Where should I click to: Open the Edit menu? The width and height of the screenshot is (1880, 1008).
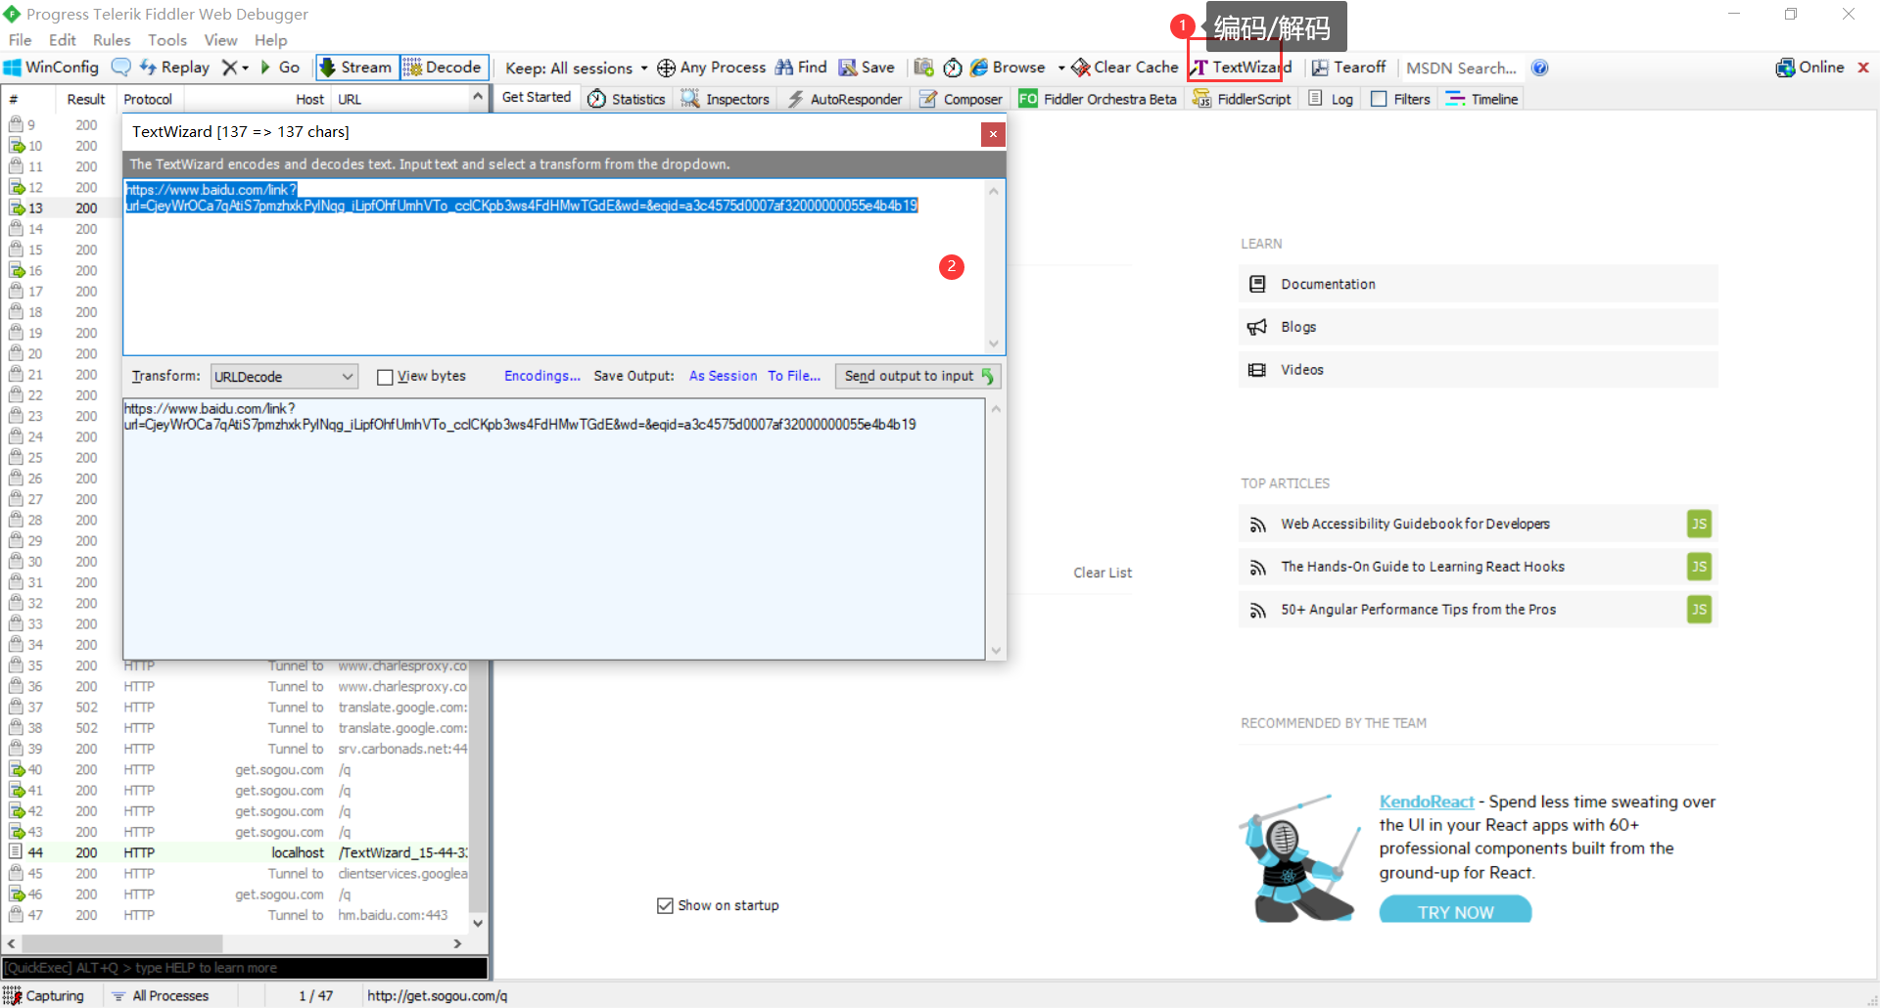tap(63, 40)
